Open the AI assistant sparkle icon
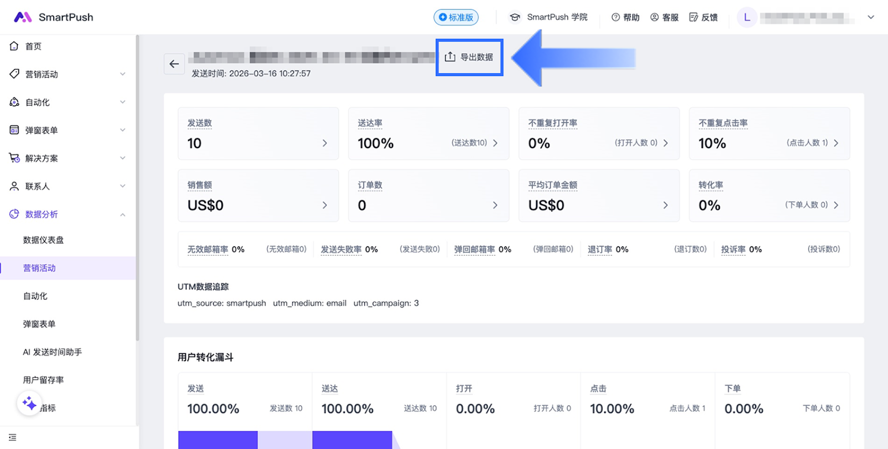This screenshot has width=888, height=449. tap(29, 403)
